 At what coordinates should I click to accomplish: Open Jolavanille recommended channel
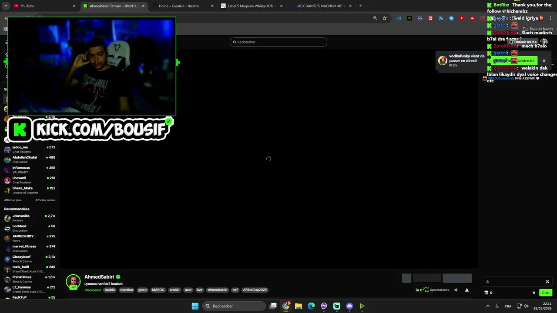[30, 218]
